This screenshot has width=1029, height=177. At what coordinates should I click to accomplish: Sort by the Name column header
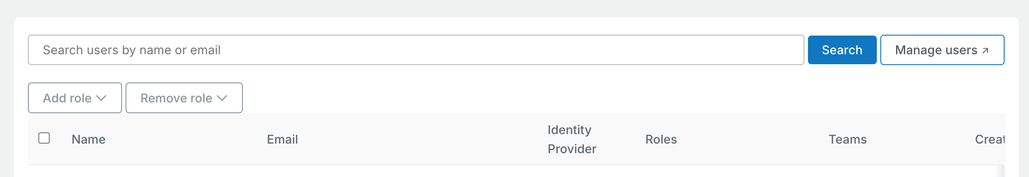point(89,139)
